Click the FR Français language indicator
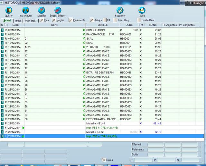Viewport: 206px width, 166px height. pos(197,3)
